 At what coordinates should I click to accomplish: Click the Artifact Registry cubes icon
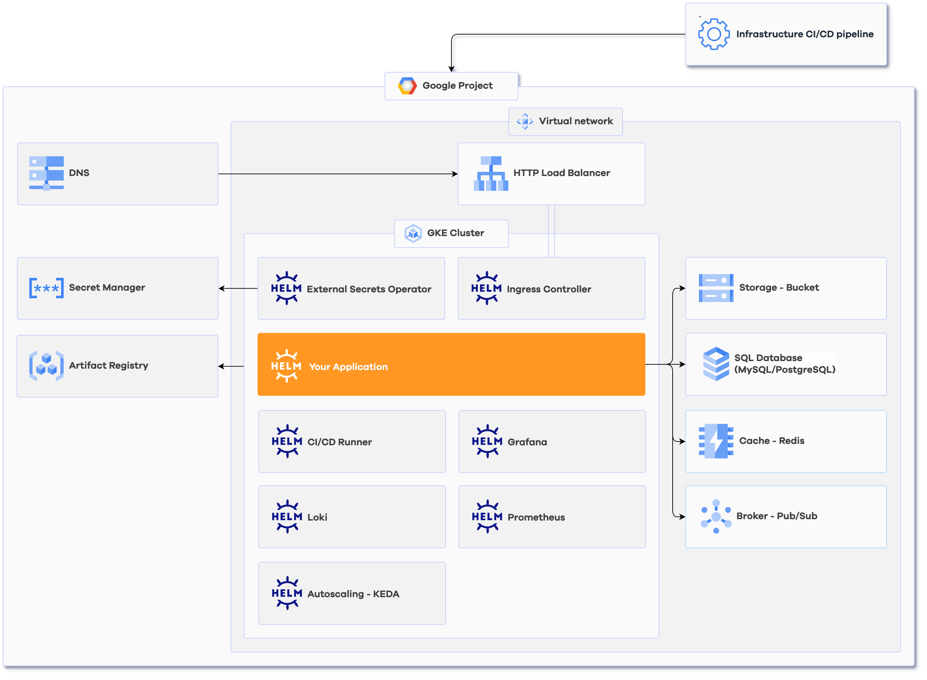[x=47, y=366]
